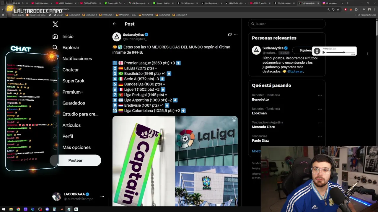Open the Chrome extensions puzzle icon
Viewport: 378px width, 212px height.
click(x=356, y=9)
